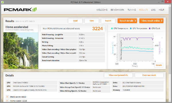Expand the Work score 4422 row
The width and height of the screenshot is (172, 103).
[x=7, y=97]
